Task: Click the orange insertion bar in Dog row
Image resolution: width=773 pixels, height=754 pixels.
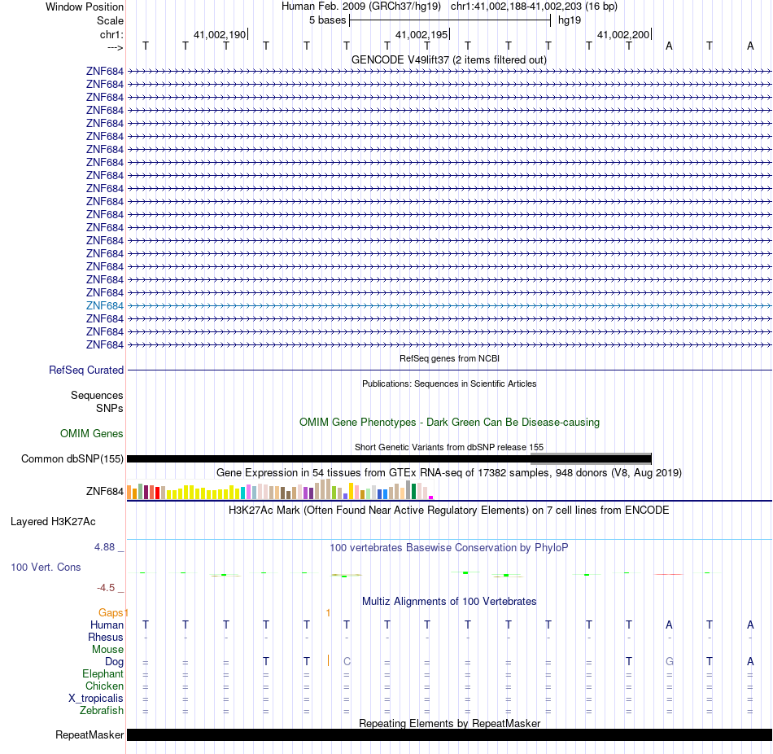Action: (329, 660)
